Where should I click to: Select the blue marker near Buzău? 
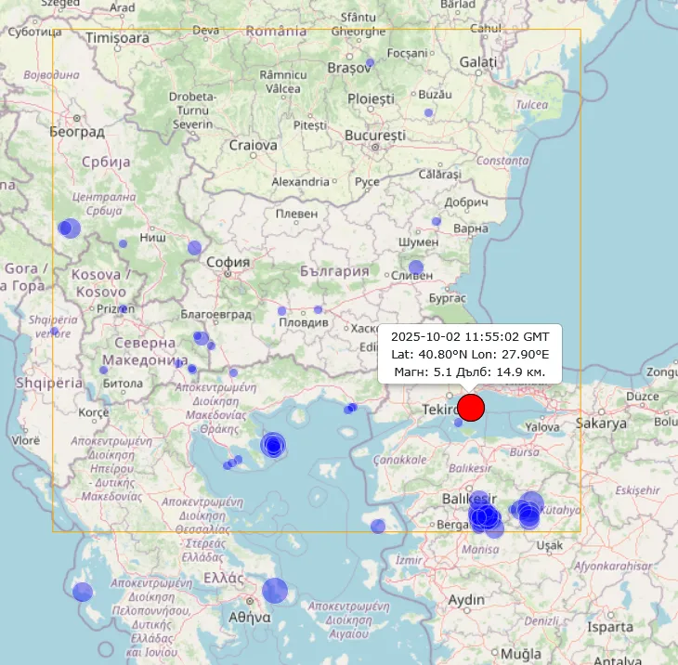428,112
